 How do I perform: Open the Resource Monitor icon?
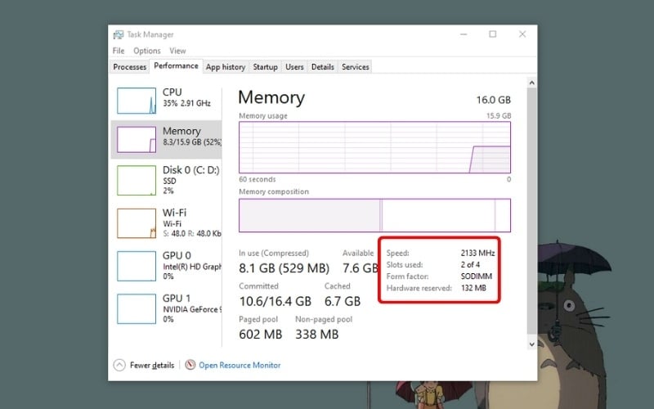190,365
